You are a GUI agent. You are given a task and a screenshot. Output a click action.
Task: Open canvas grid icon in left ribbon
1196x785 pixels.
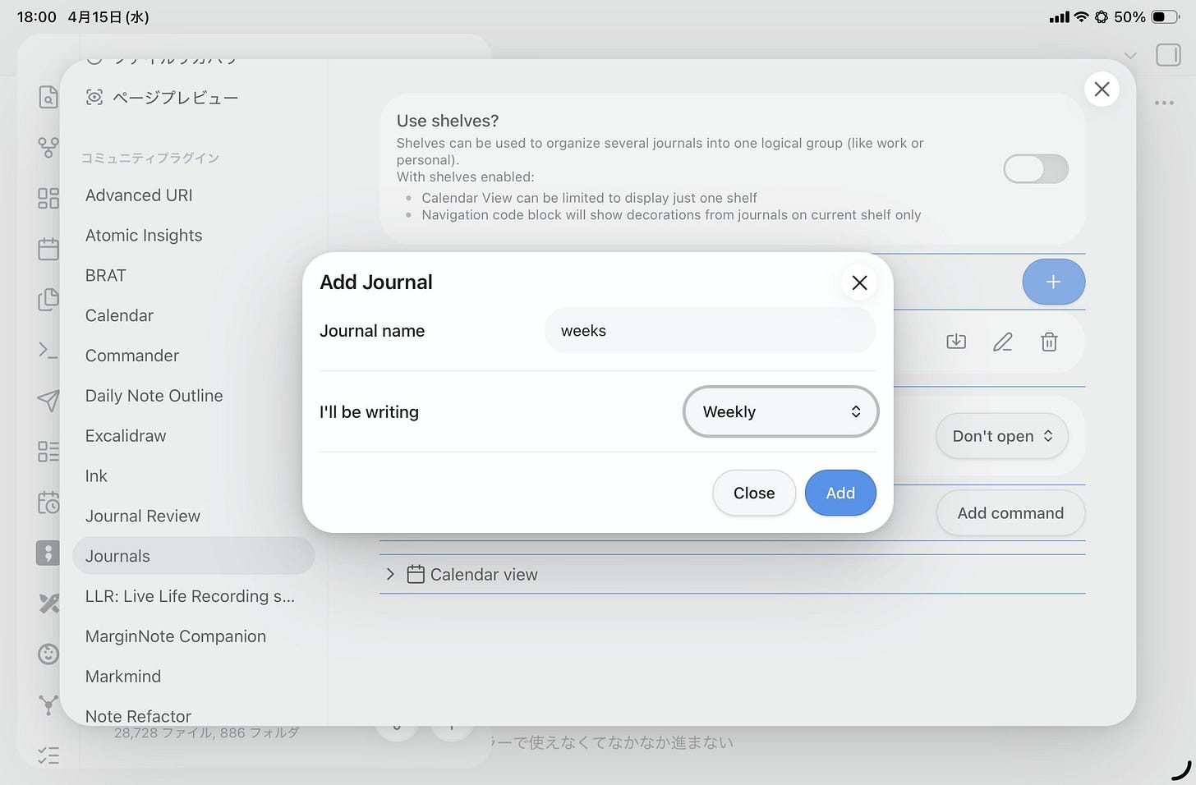coord(48,198)
